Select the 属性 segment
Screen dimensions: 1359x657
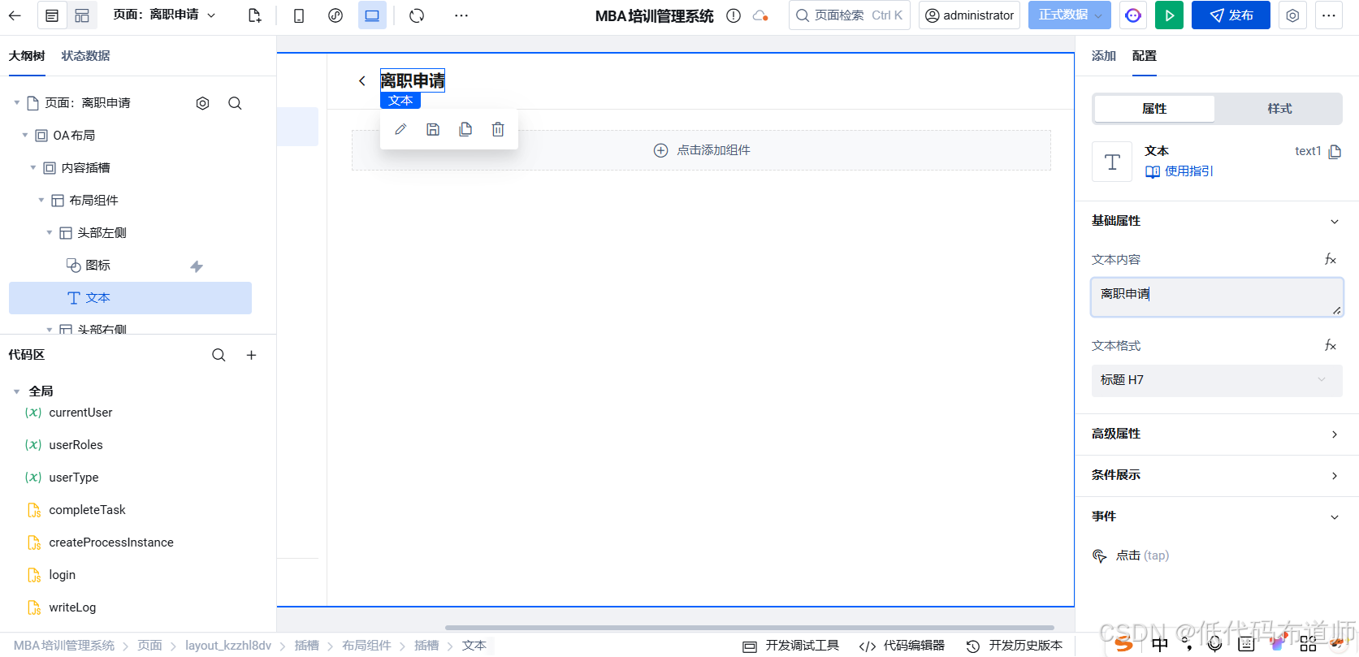1154,109
